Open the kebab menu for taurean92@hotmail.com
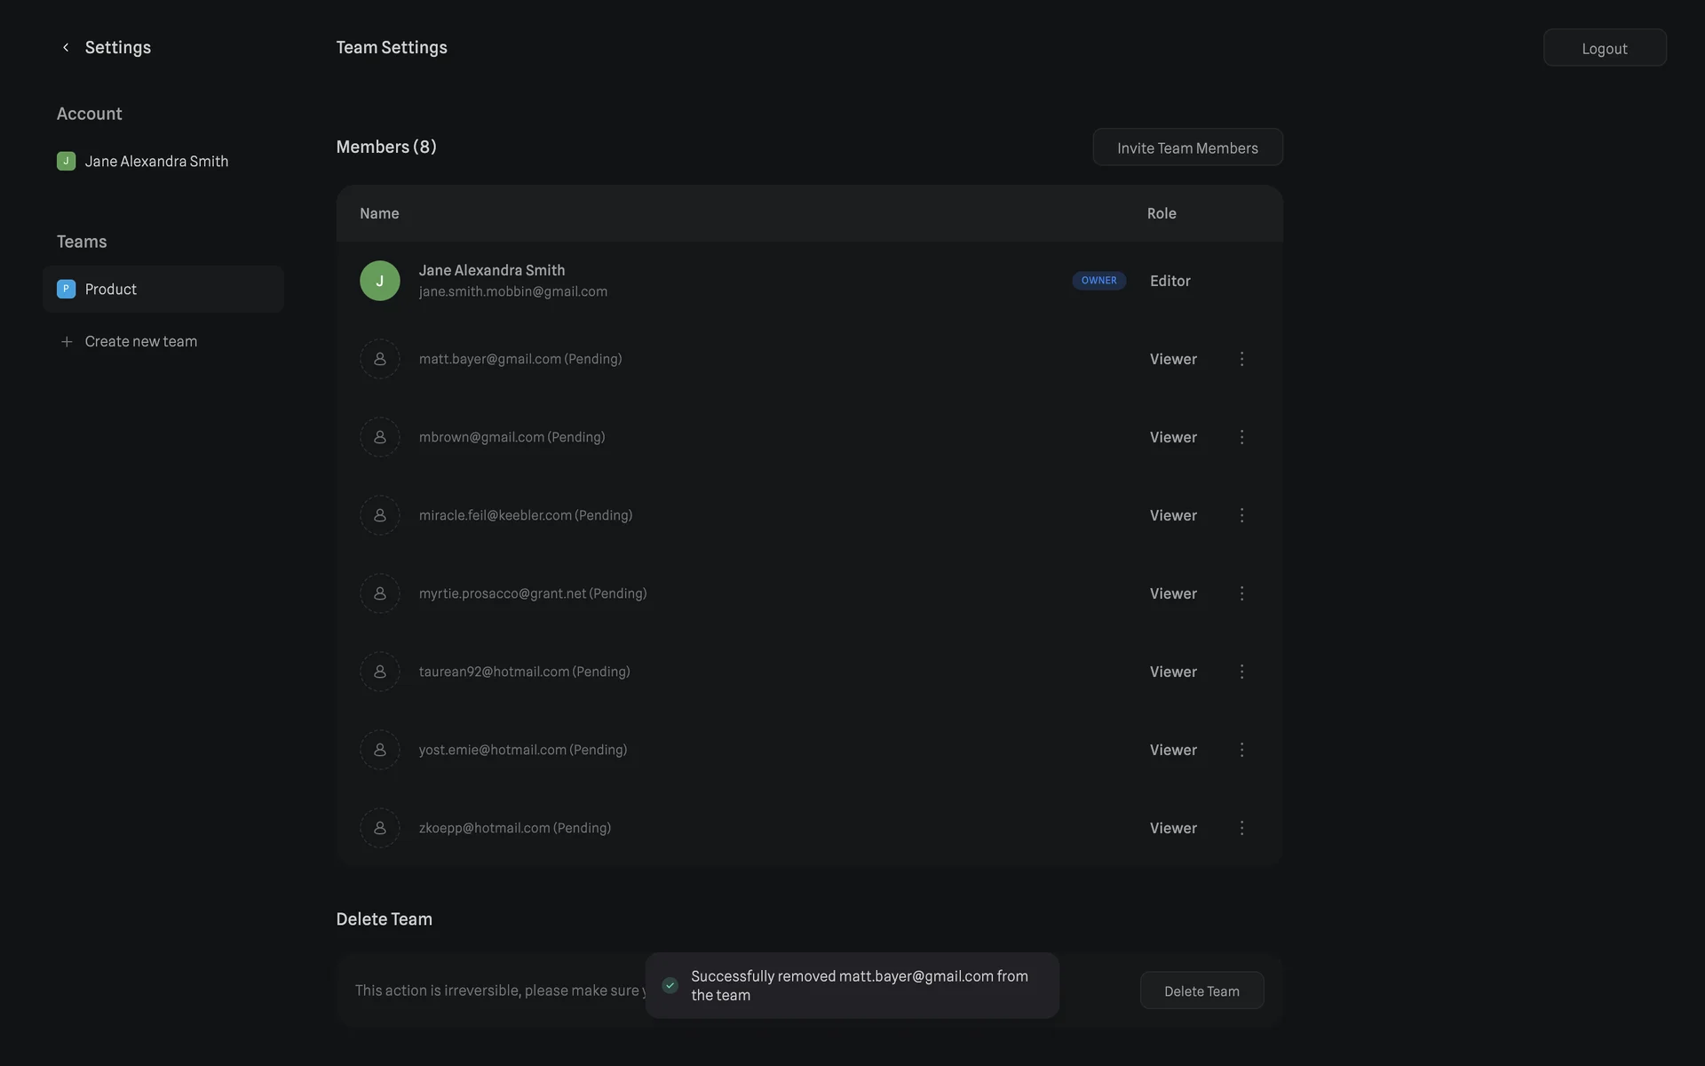This screenshot has width=1705, height=1066. [1241, 672]
